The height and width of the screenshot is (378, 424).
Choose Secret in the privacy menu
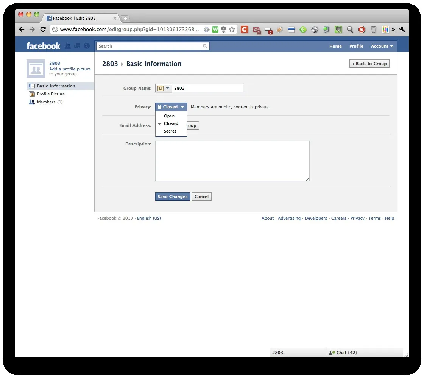170,131
